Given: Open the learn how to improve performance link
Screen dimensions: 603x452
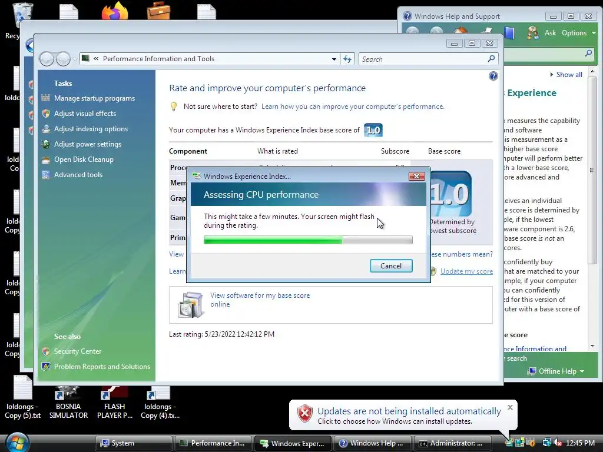Looking at the screenshot, I should (x=353, y=107).
